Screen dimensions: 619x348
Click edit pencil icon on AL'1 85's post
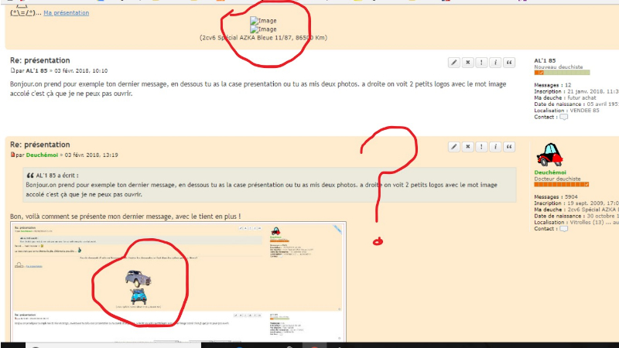[x=454, y=62]
